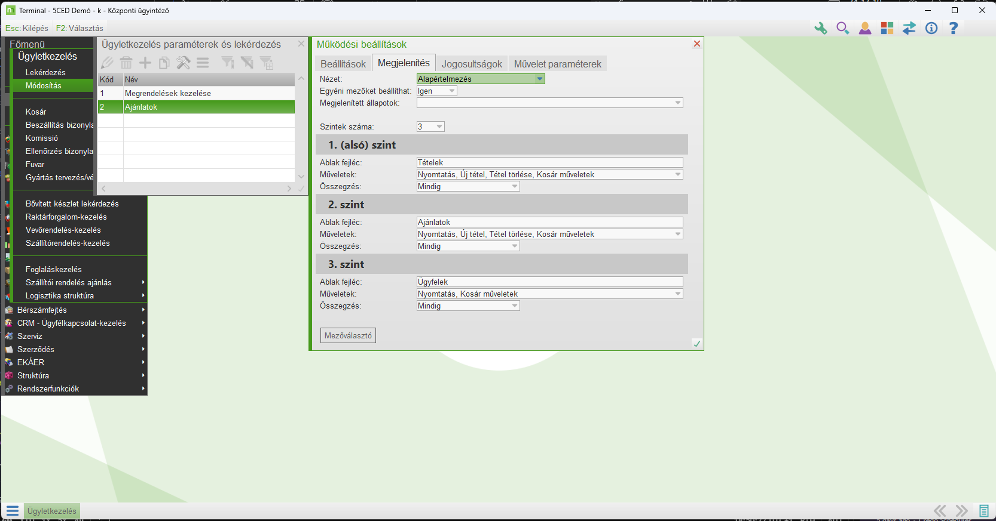The width and height of the screenshot is (996, 521).
Task: Select the Módosítás menu item
Action: pos(53,85)
